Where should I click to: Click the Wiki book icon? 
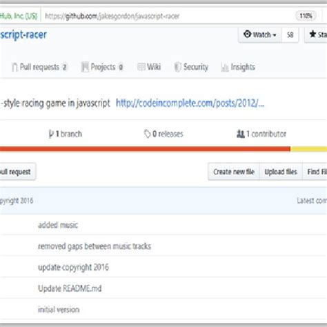(x=141, y=67)
